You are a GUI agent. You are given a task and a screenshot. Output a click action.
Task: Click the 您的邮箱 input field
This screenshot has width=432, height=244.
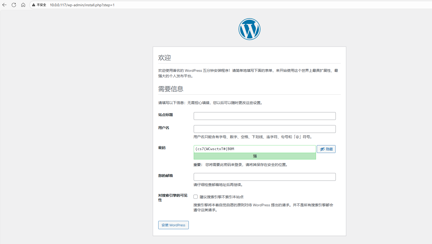(265, 177)
